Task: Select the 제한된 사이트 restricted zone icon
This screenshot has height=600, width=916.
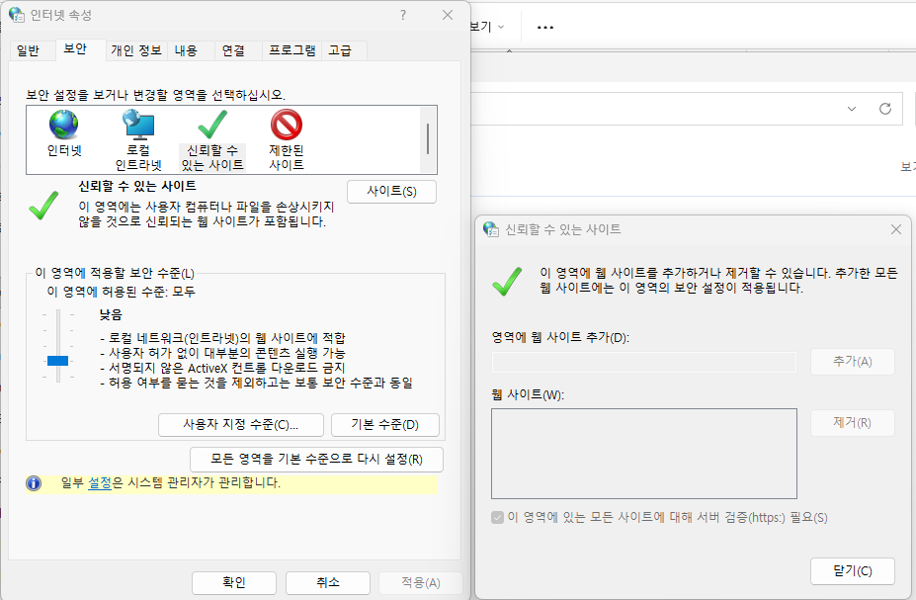Action: (287, 126)
